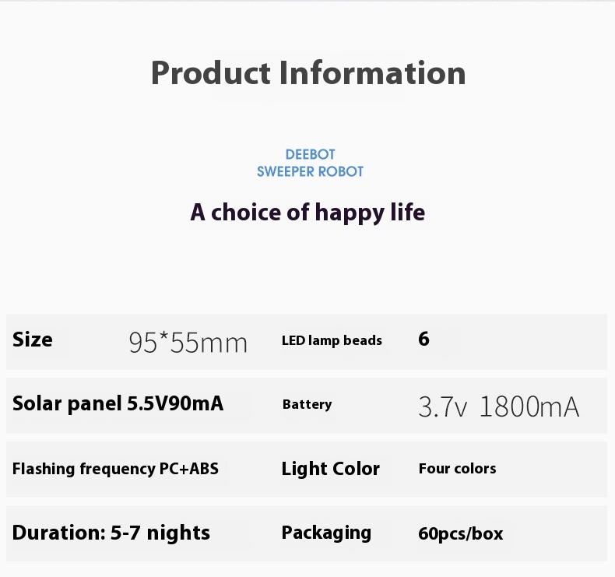
Task: Click the Battery label
Action: point(307,404)
